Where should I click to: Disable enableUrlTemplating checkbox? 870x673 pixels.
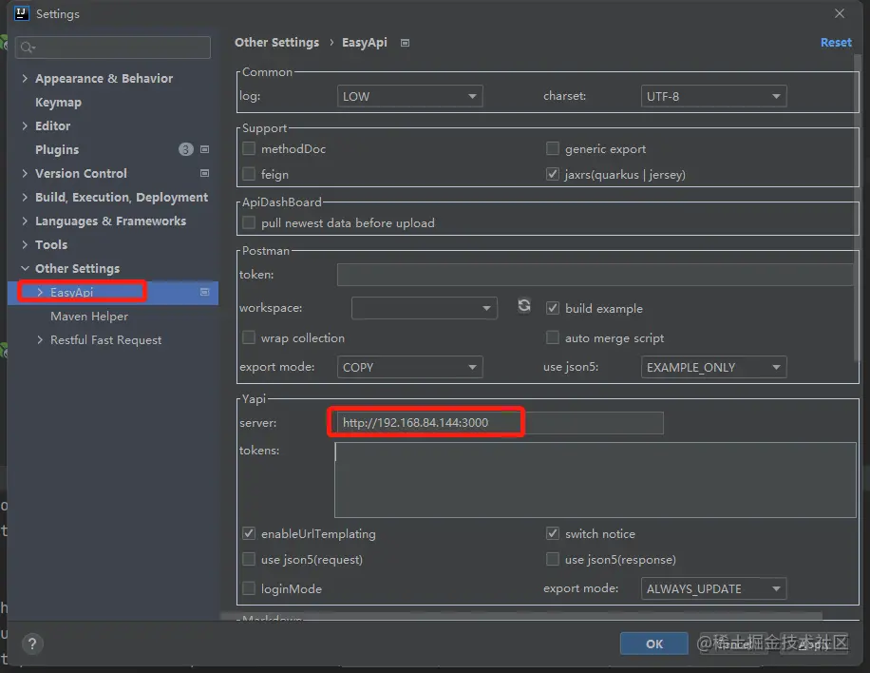pyautogui.click(x=249, y=533)
